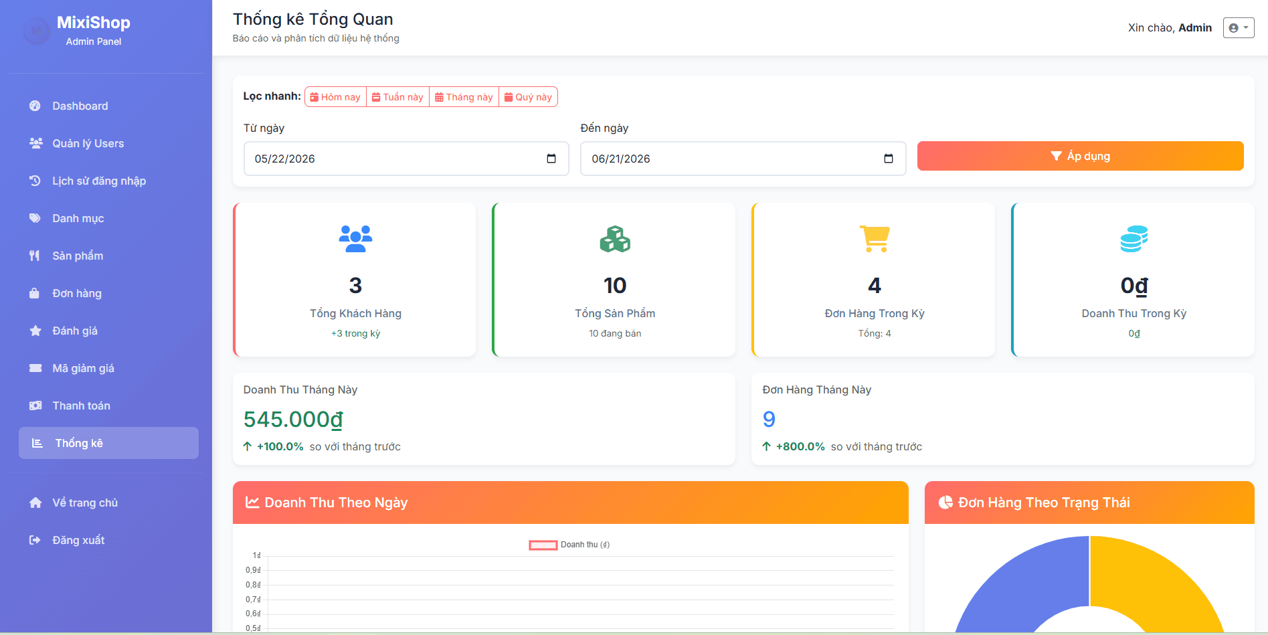Filter by Quý này quick button

point(528,97)
